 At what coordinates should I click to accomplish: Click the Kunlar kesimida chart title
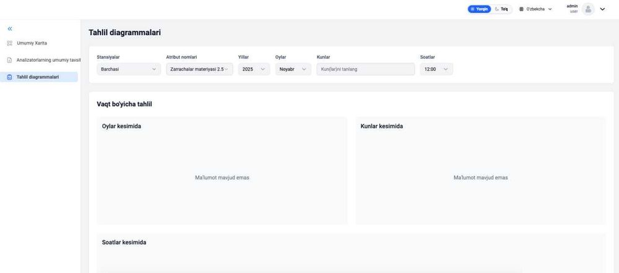[382, 127]
